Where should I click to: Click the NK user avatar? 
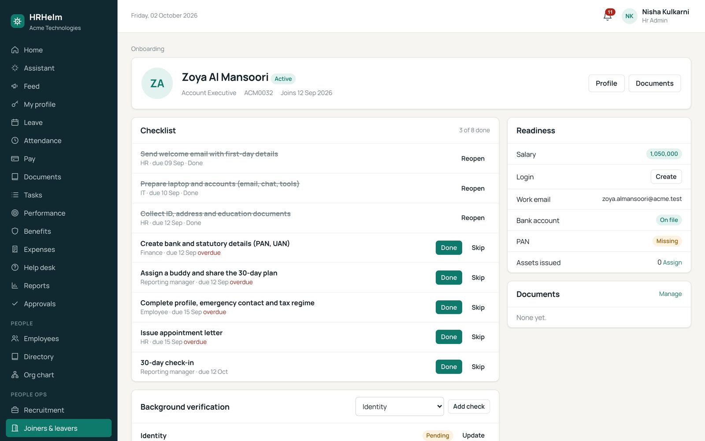tap(629, 16)
